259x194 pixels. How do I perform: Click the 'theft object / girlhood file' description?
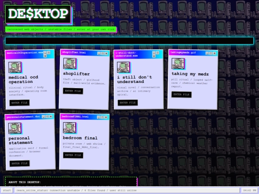(84, 81)
